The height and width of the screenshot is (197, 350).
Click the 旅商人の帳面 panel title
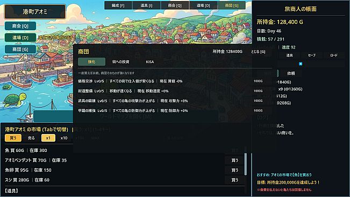301,9
